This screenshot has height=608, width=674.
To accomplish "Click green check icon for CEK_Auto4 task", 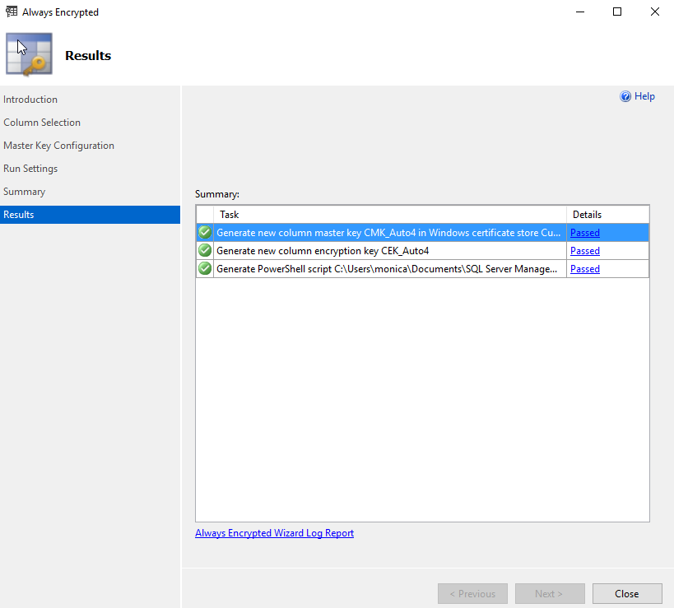I will click(205, 250).
